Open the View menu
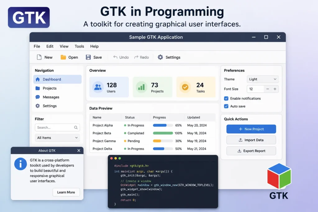The width and height of the screenshot is (318, 212). [x=64, y=46]
